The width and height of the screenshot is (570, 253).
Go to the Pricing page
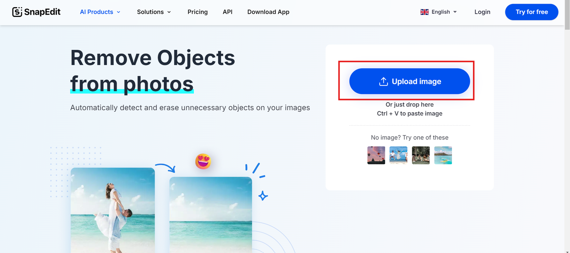coord(198,12)
